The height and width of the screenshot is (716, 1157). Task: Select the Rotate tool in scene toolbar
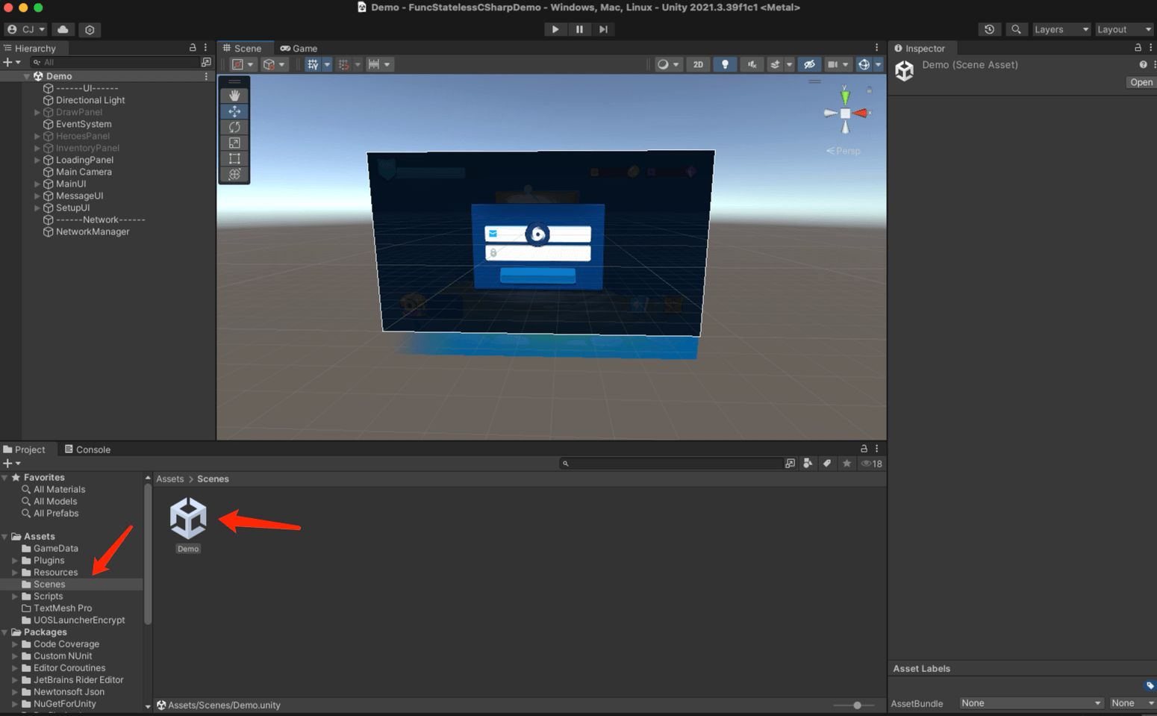[234, 127]
